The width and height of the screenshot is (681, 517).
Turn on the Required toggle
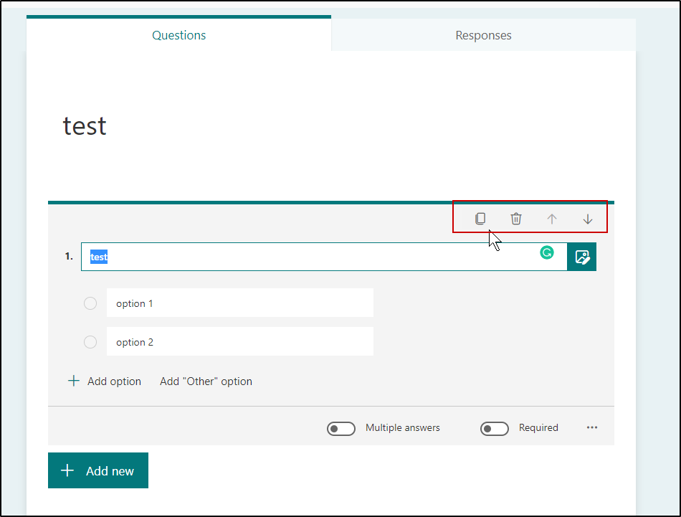coord(494,428)
